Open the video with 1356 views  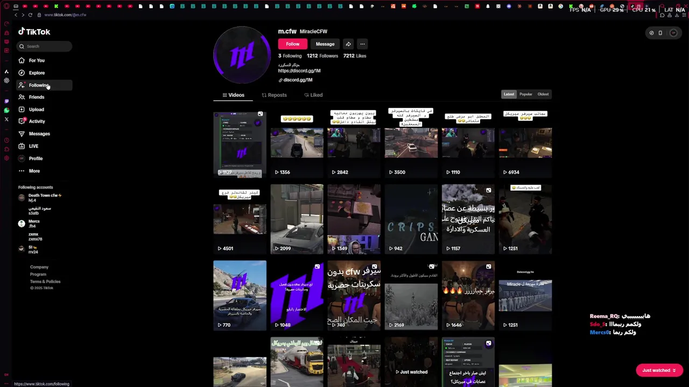point(297,145)
